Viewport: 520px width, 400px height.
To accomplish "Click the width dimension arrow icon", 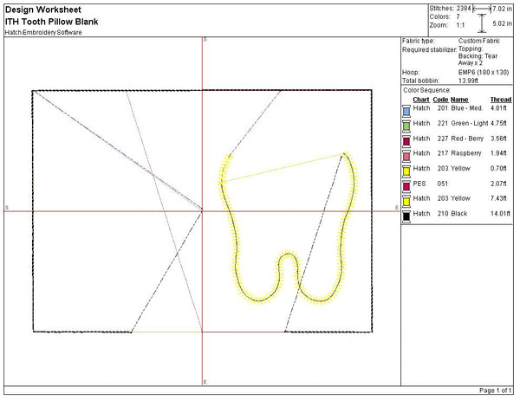I will (481, 8).
